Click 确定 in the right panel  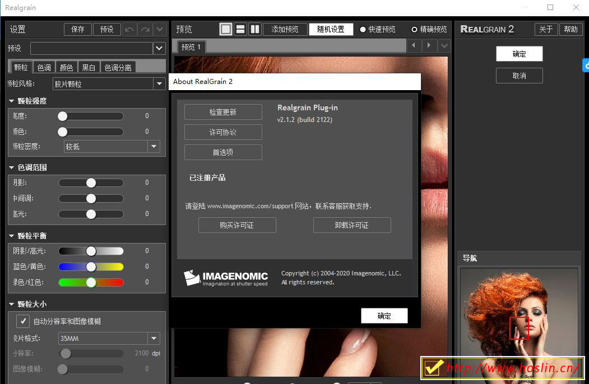click(x=520, y=54)
